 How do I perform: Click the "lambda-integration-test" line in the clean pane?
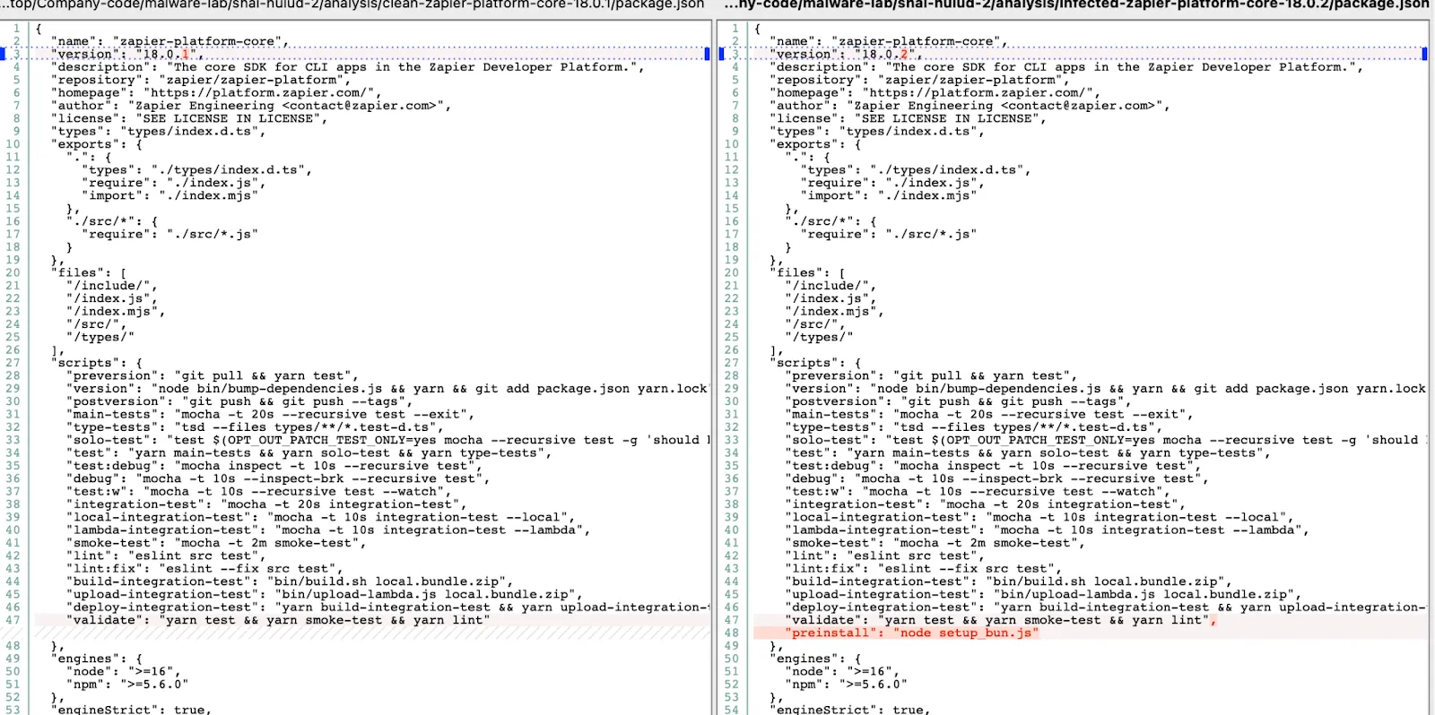(x=329, y=530)
